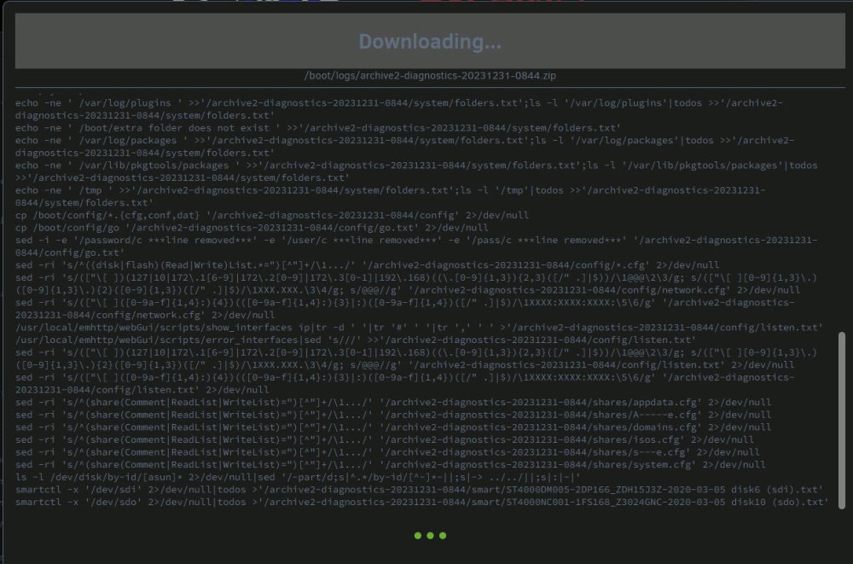
Task: Click the echo line for '/var/lib/pkgtools/packages'
Action: click(416, 172)
